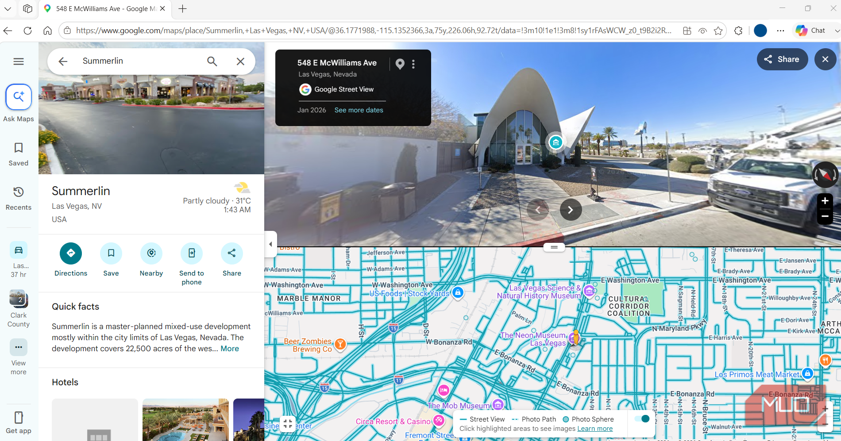Go to browser home page

coord(47,31)
